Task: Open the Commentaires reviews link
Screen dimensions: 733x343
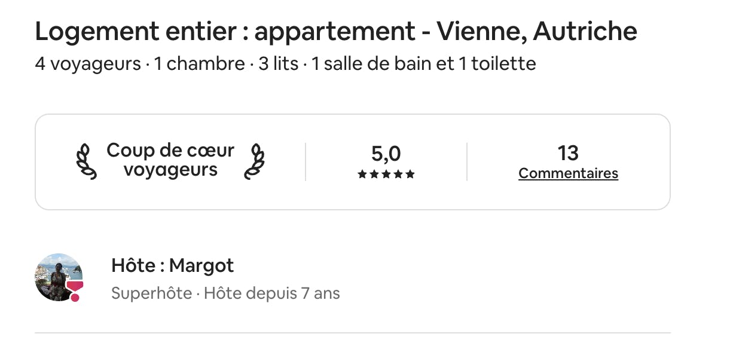Action: pyautogui.click(x=568, y=173)
